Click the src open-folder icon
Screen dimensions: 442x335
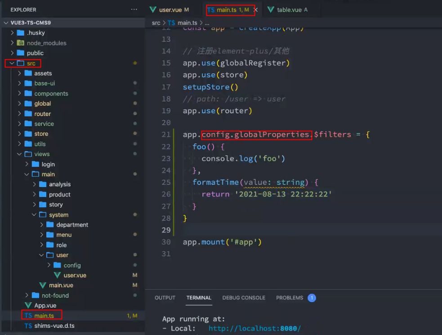coord(21,63)
